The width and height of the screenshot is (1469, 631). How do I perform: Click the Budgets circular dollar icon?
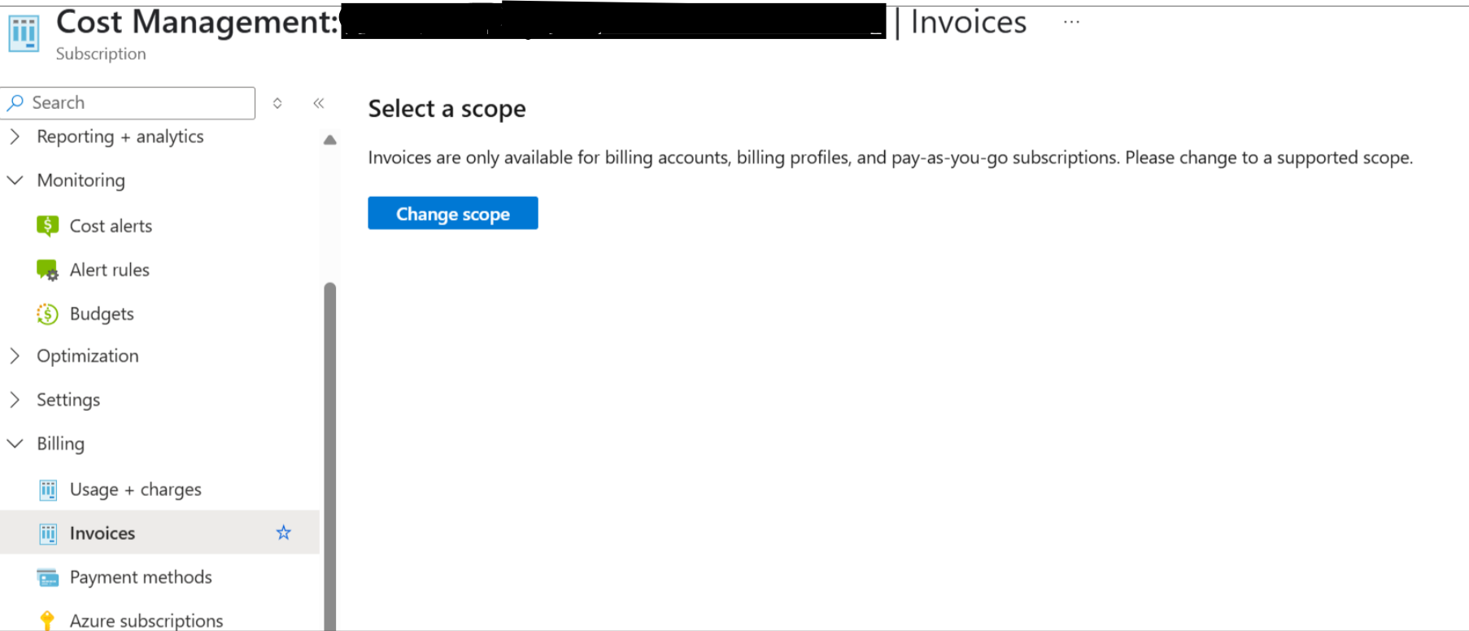[47, 314]
